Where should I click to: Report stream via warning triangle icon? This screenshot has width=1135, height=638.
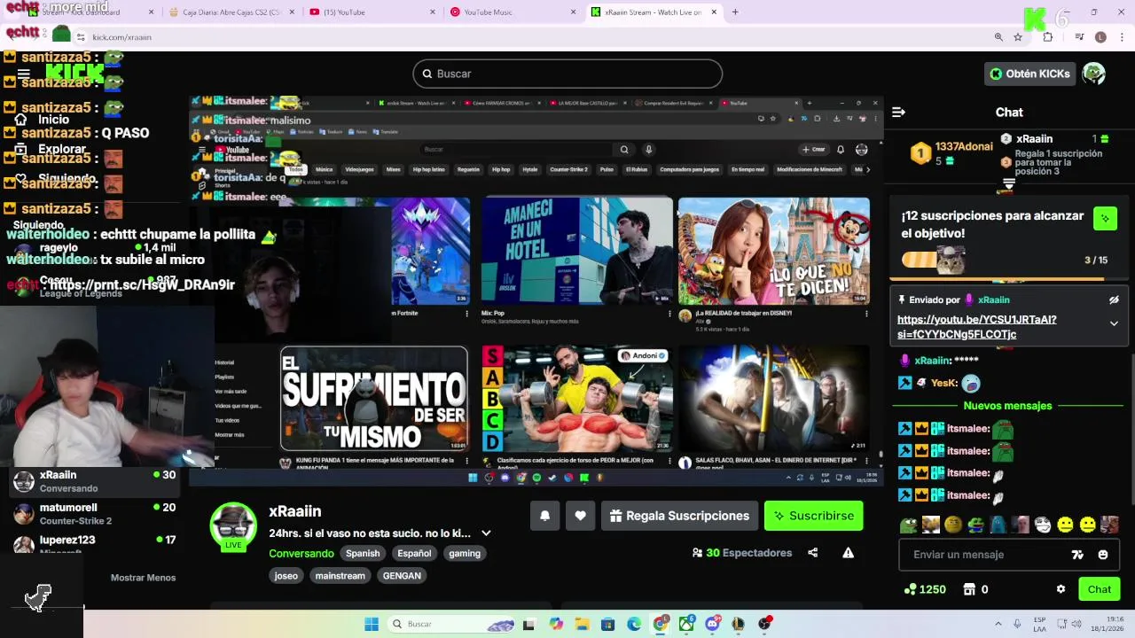[x=848, y=553]
